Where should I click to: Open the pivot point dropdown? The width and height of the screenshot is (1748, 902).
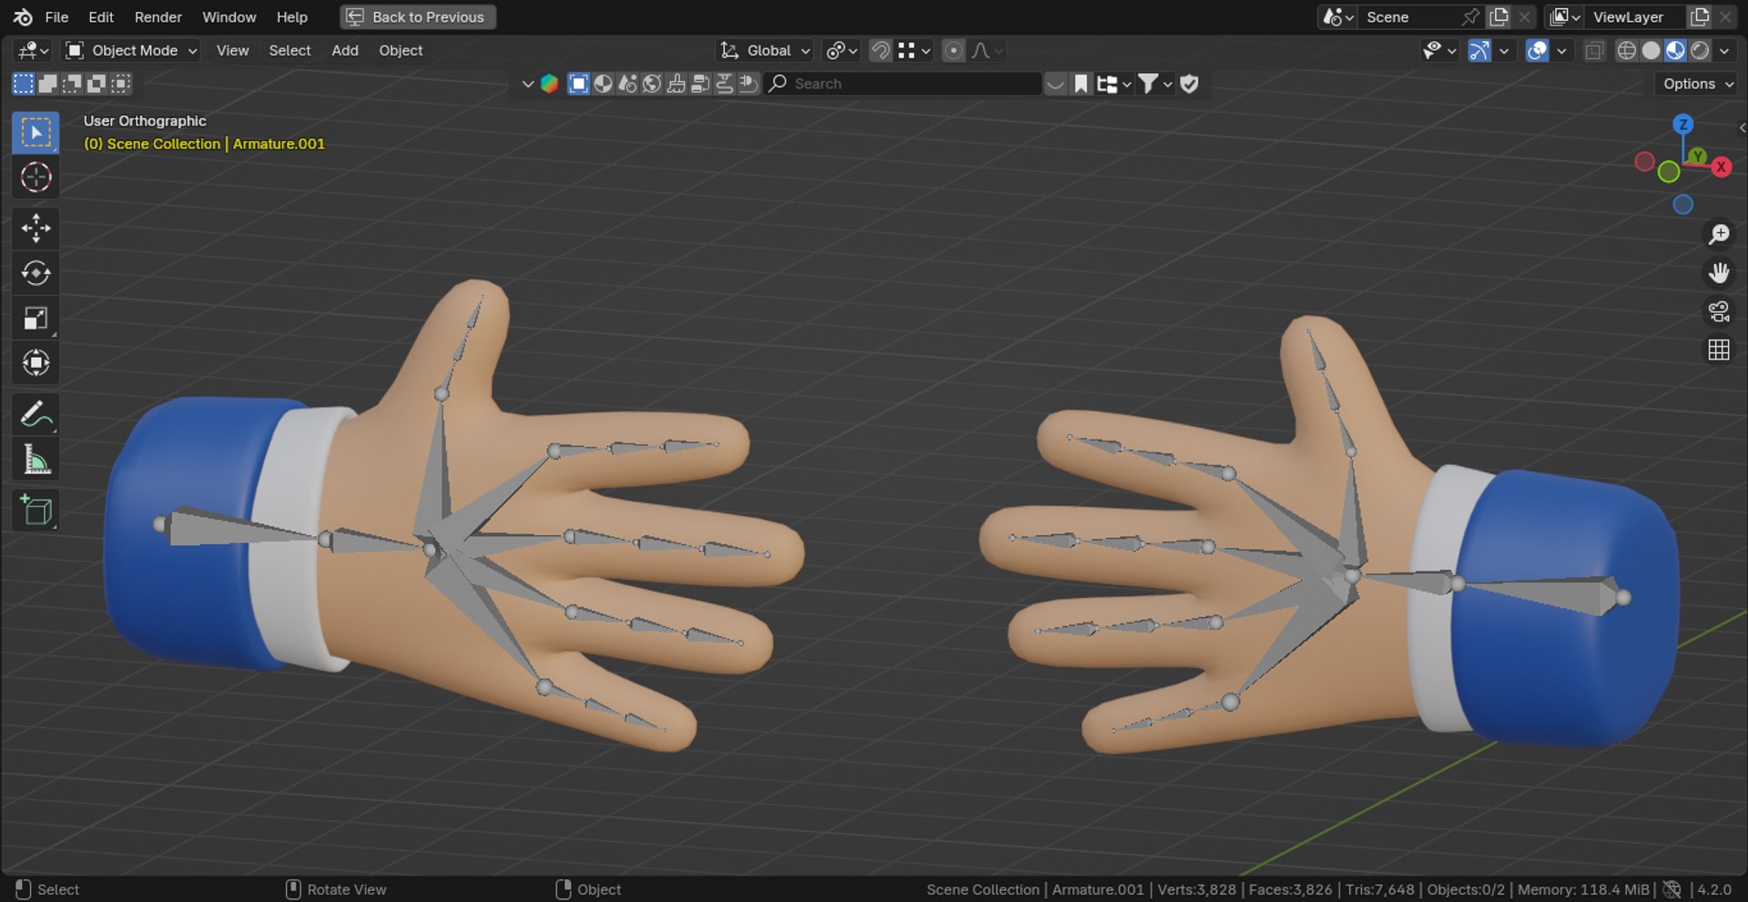click(x=840, y=51)
